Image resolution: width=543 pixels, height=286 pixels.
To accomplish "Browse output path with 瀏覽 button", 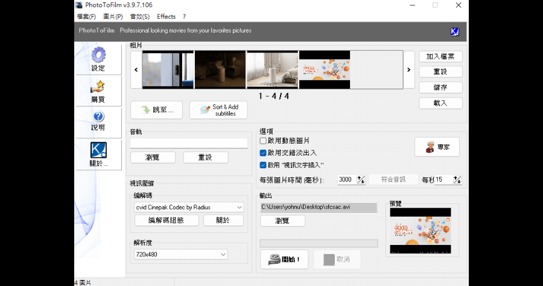I will click(x=282, y=221).
